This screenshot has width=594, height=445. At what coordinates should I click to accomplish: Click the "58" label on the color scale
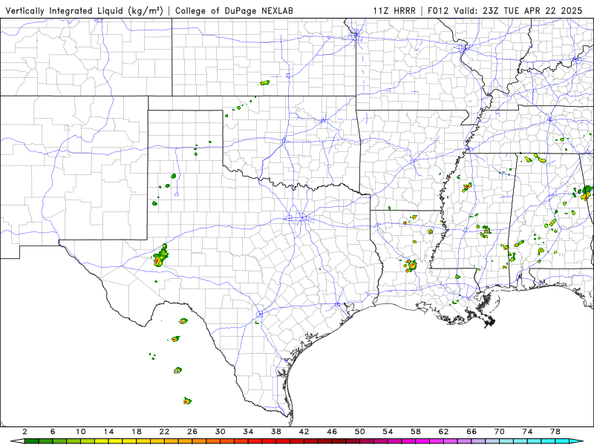coord(416,432)
